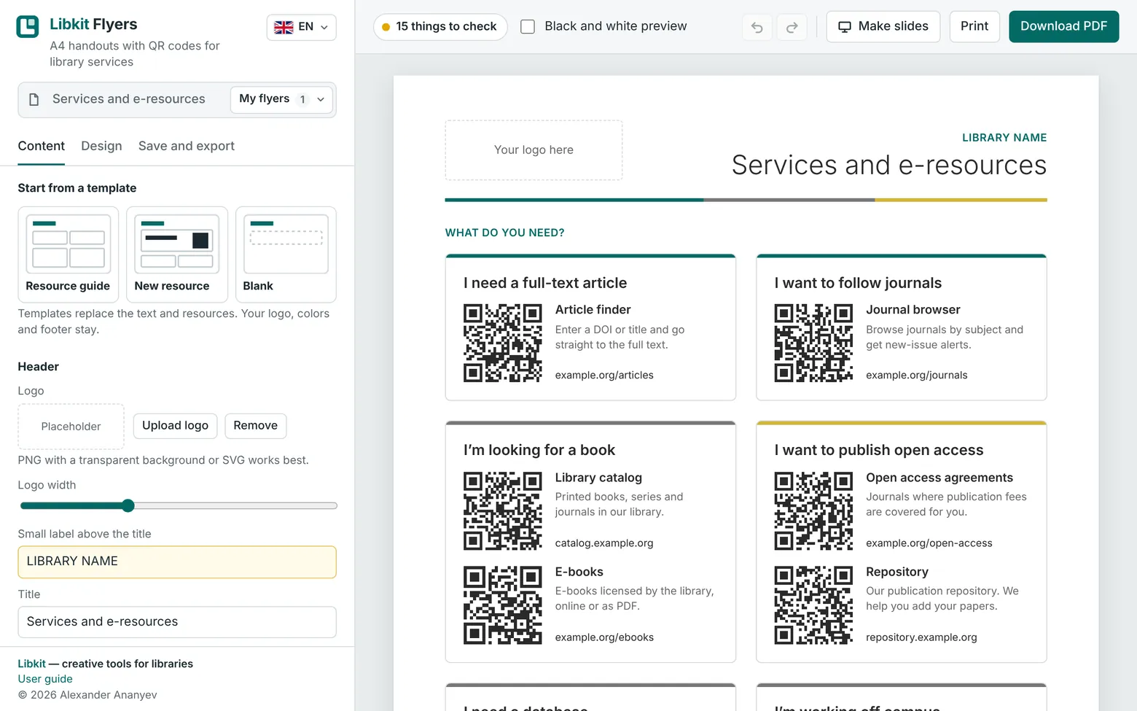Image resolution: width=1137 pixels, height=711 pixels.
Task: Click the Open access agreements QR code
Action: tap(813, 510)
